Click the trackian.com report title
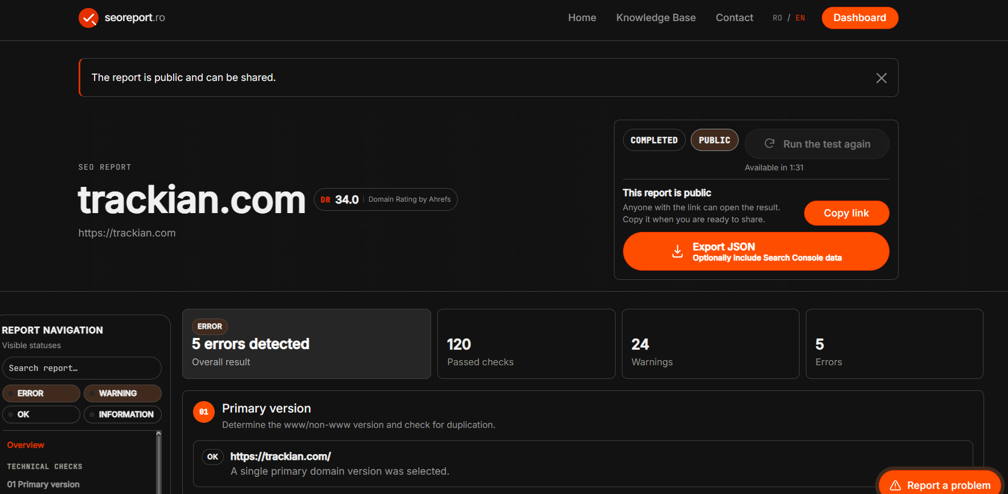Screen dimensions: 1008x494 (192, 200)
